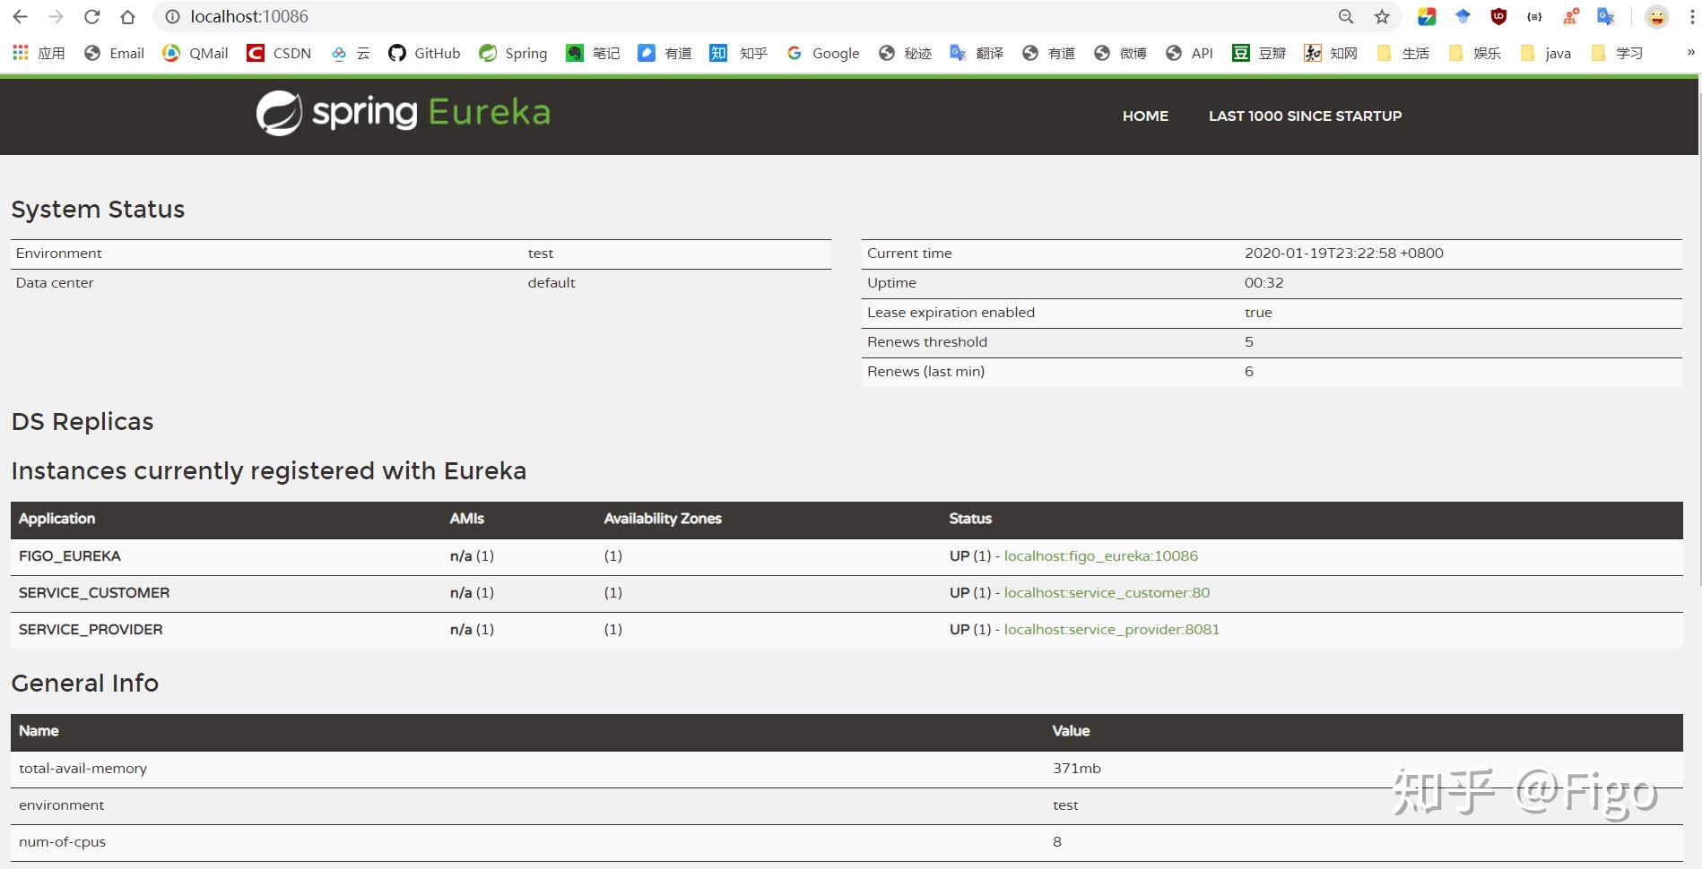
Task: Open the GitHub bookmark
Action: point(424,53)
